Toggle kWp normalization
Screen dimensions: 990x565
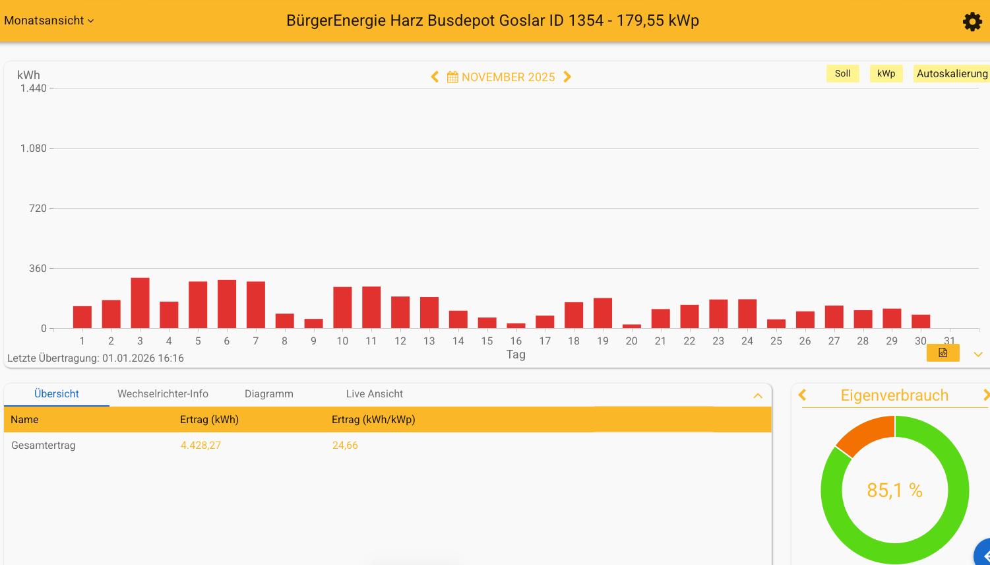click(x=886, y=74)
